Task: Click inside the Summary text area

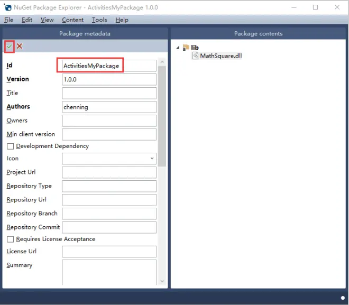Action: coord(109,272)
